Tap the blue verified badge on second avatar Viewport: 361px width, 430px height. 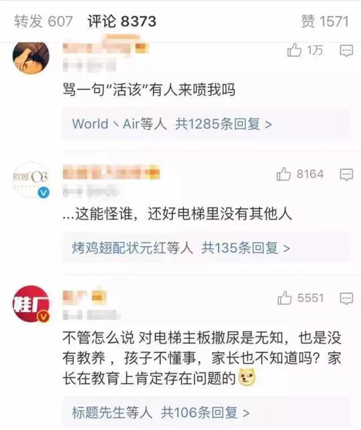[x=43, y=192]
